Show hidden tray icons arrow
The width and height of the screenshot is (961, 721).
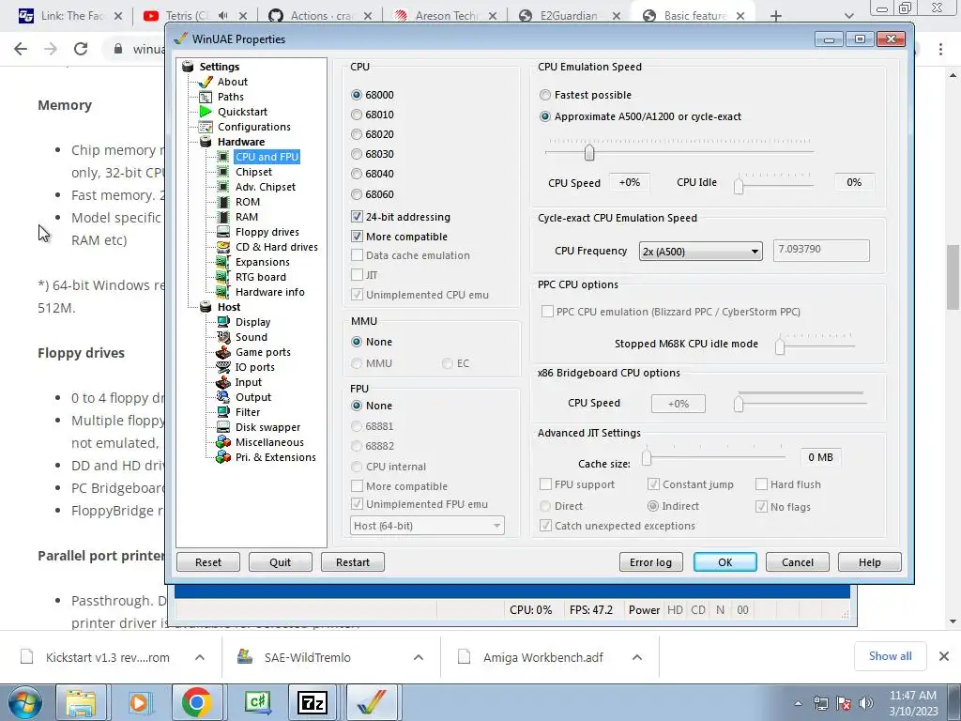(x=798, y=703)
